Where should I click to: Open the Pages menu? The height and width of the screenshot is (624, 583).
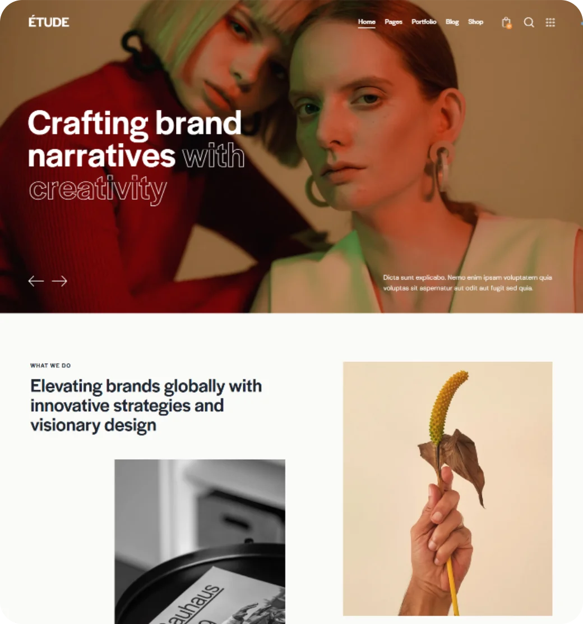point(394,22)
